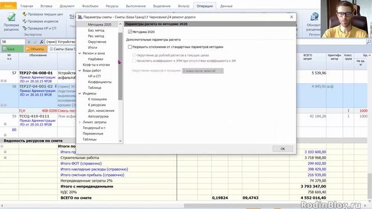Switch to the green База panel
The height and width of the screenshot is (209, 372).
pyautogui.click(x=12, y=49)
